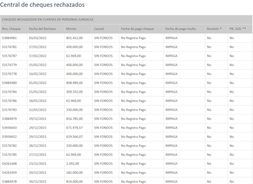Viewport: 253px width, 184px height.
Task: Click the "Nro. Cheque" column header
Action: [x=11, y=29]
